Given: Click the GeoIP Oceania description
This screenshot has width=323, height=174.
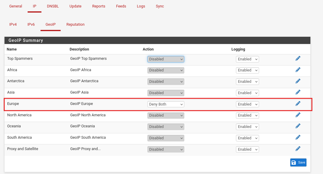Looking at the screenshot, I should 82,126.
